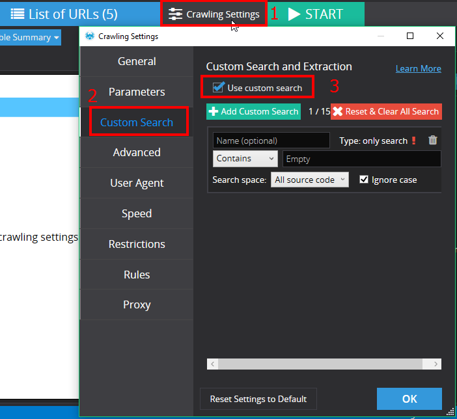Open Crawling Settings from the top toolbar
Viewport: 457px width, 419px height.
(214, 14)
